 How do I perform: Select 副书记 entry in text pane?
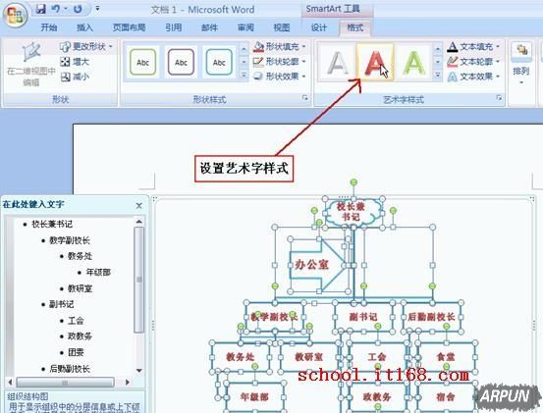click(62, 304)
